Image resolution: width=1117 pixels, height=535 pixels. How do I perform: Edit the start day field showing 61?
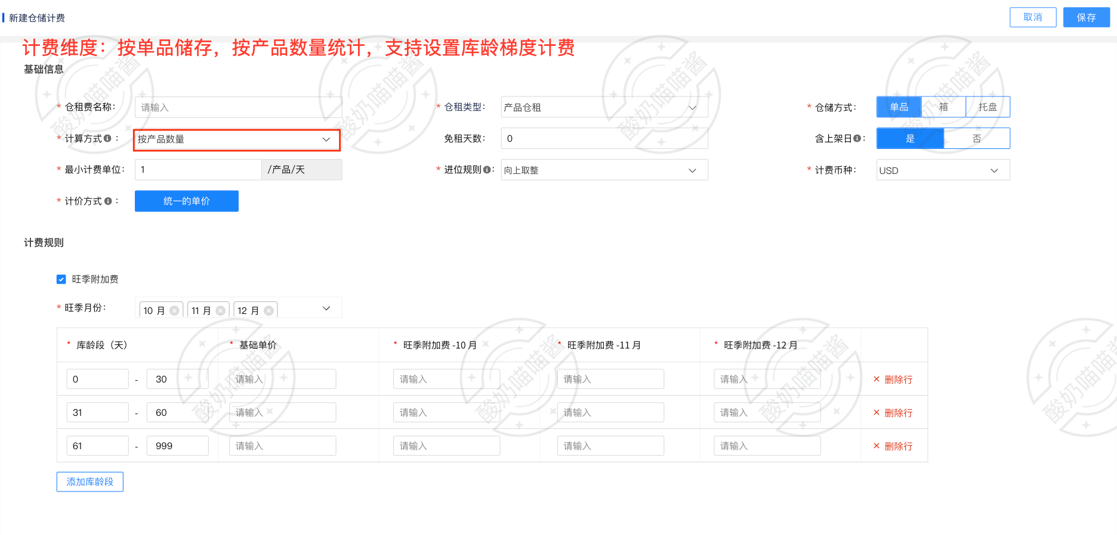98,446
